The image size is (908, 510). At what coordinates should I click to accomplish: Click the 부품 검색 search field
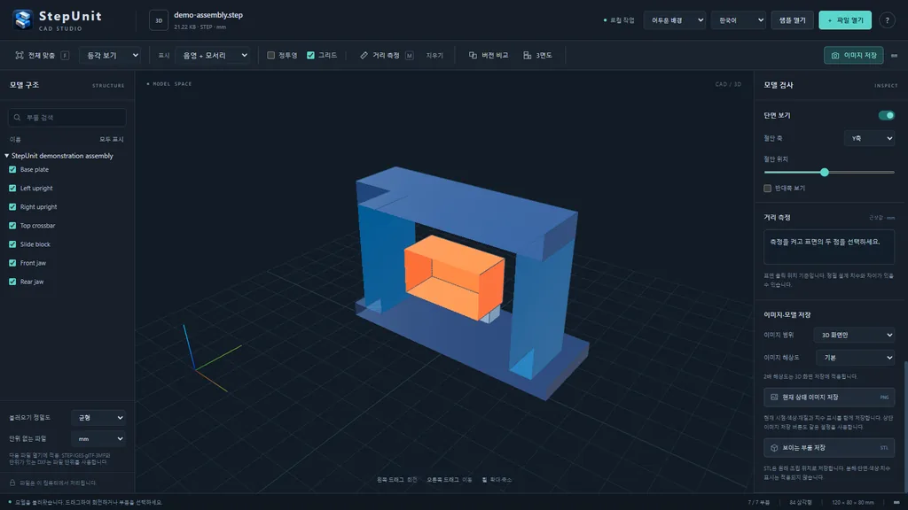[x=67, y=118]
